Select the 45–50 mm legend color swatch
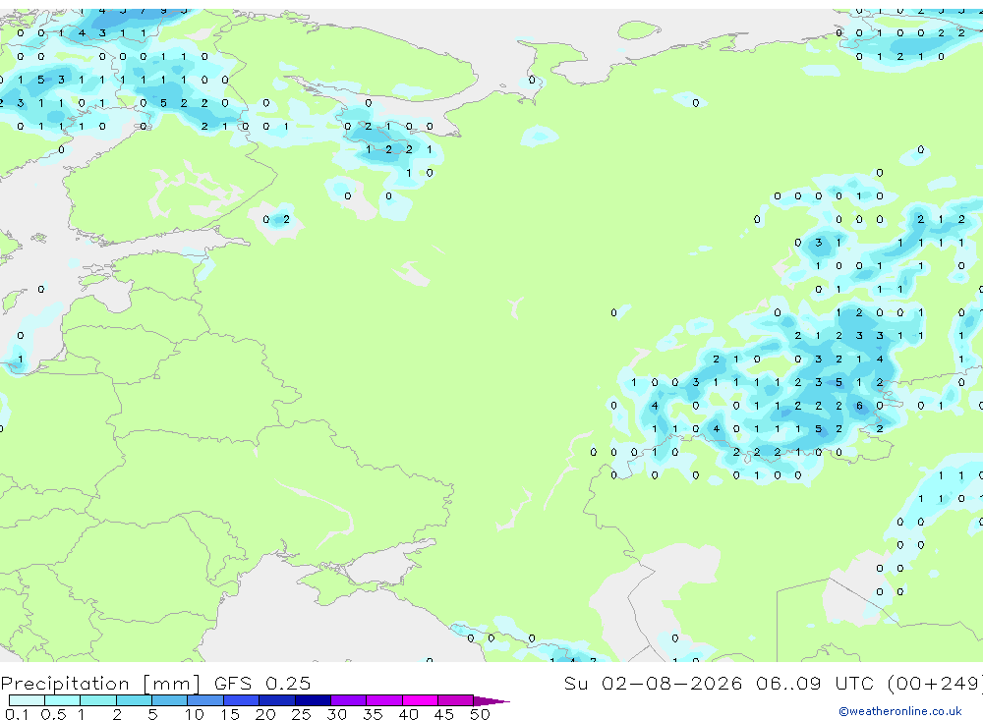 coord(456,700)
